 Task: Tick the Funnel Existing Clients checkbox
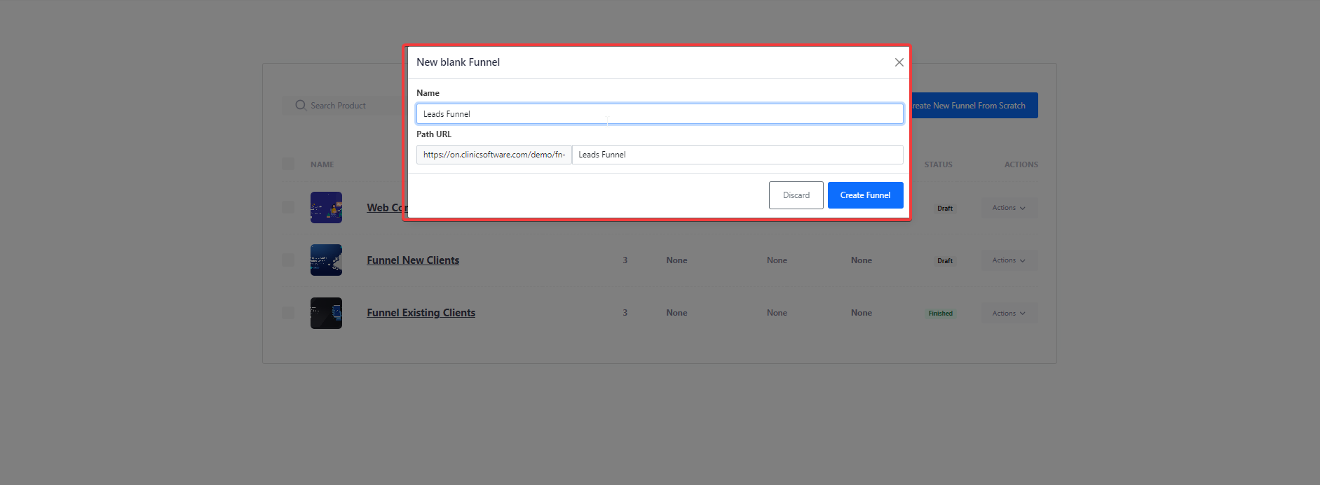(288, 313)
